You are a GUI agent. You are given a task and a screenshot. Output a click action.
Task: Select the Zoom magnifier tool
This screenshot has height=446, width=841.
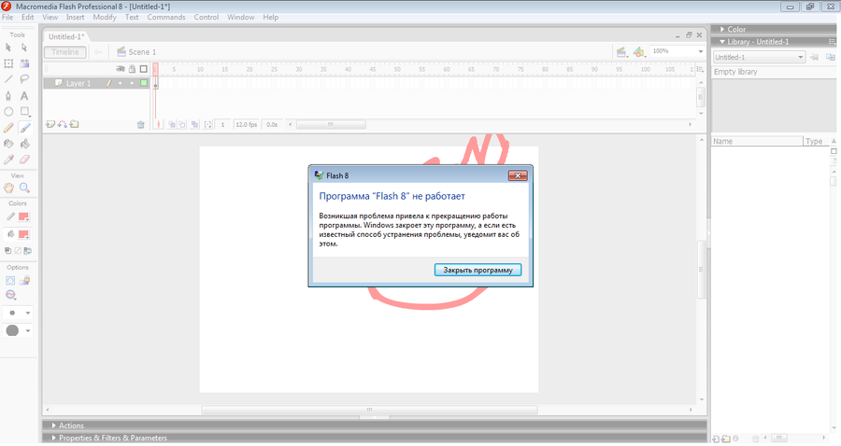click(24, 188)
